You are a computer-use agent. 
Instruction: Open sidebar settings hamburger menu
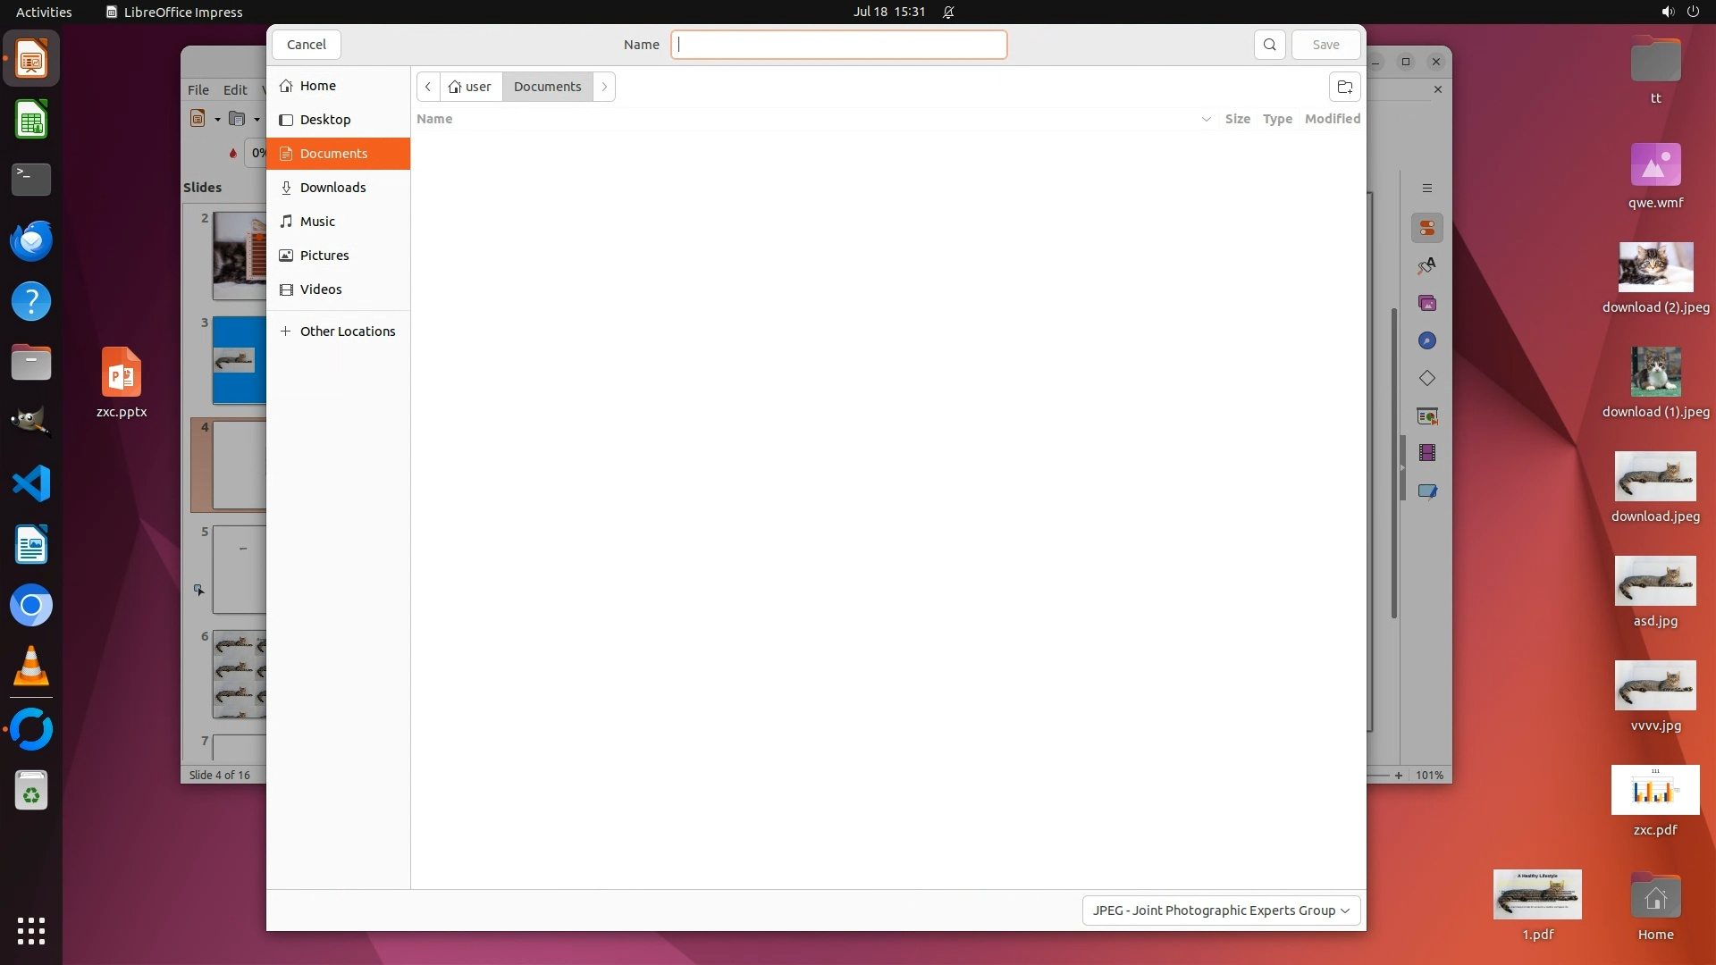click(x=1427, y=189)
